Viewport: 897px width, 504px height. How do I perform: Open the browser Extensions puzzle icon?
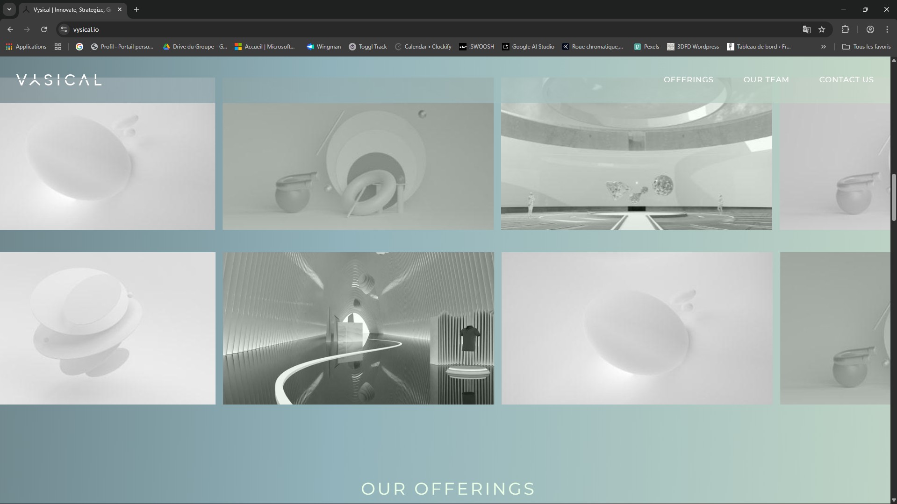point(845,29)
